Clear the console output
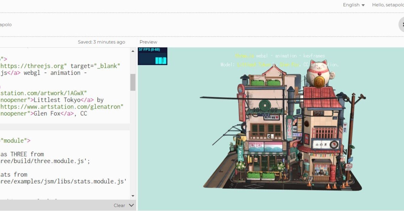404x211 pixels. pos(119,205)
